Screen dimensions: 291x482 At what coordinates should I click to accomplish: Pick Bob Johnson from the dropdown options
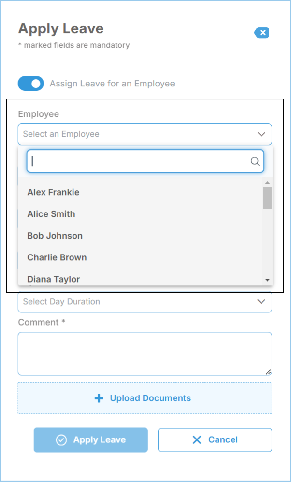point(55,236)
